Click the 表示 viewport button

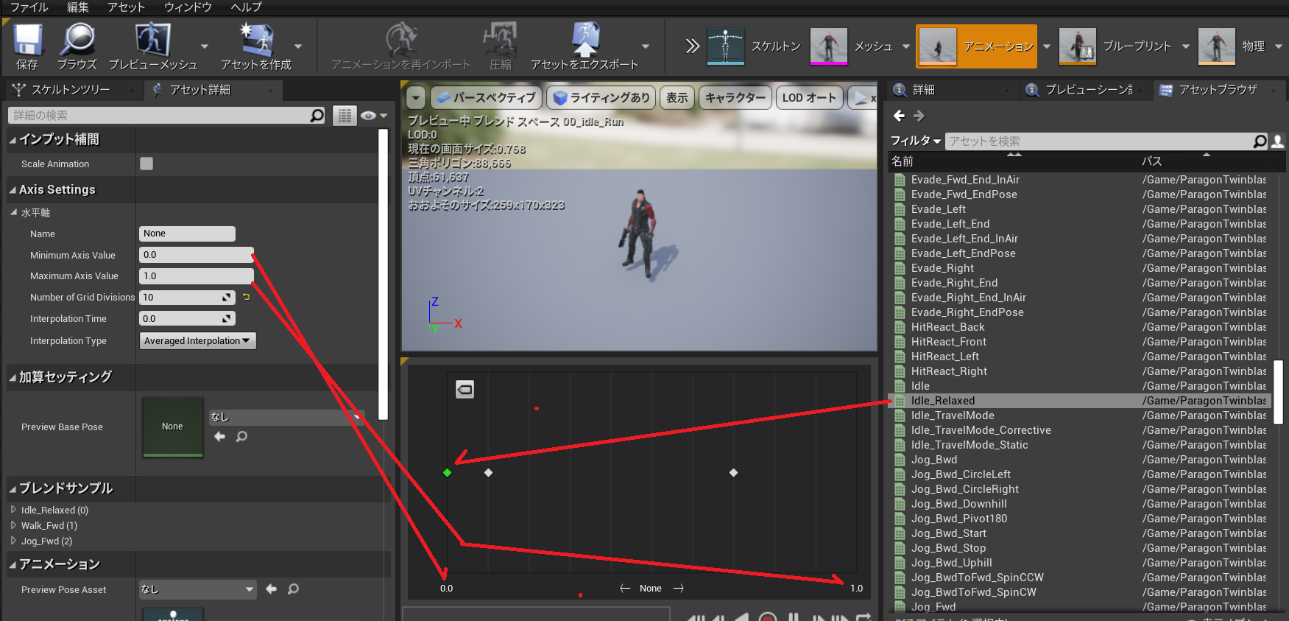click(x=677, y=97)
